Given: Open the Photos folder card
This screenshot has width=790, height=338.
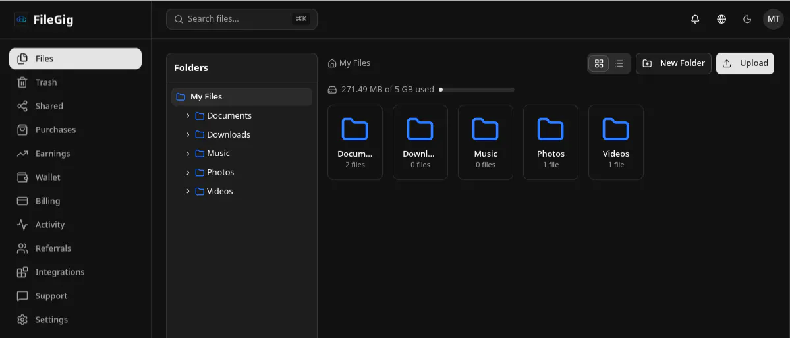Looking at the screenshot, I should coord(551,142).
